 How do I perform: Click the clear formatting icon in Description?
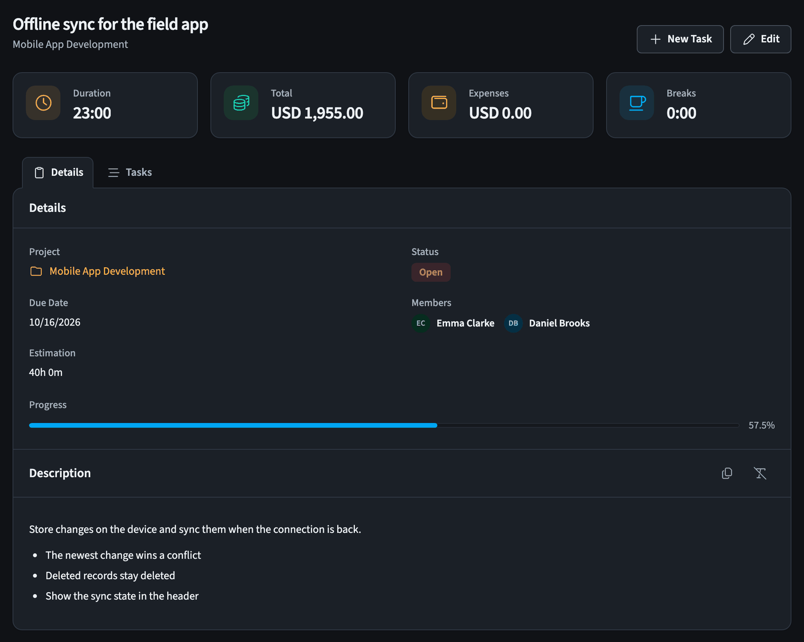760,473
